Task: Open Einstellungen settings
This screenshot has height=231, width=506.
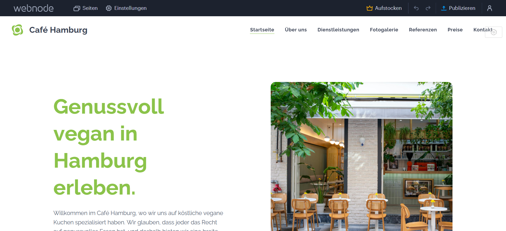Action: (126, 8)
